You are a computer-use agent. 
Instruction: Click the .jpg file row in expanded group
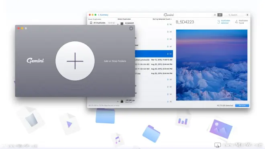(x=154, y=73)
